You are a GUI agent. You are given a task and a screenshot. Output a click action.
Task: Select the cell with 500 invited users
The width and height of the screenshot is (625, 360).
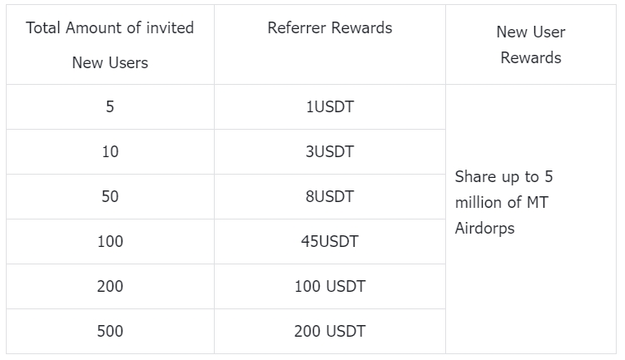[110, 332]
